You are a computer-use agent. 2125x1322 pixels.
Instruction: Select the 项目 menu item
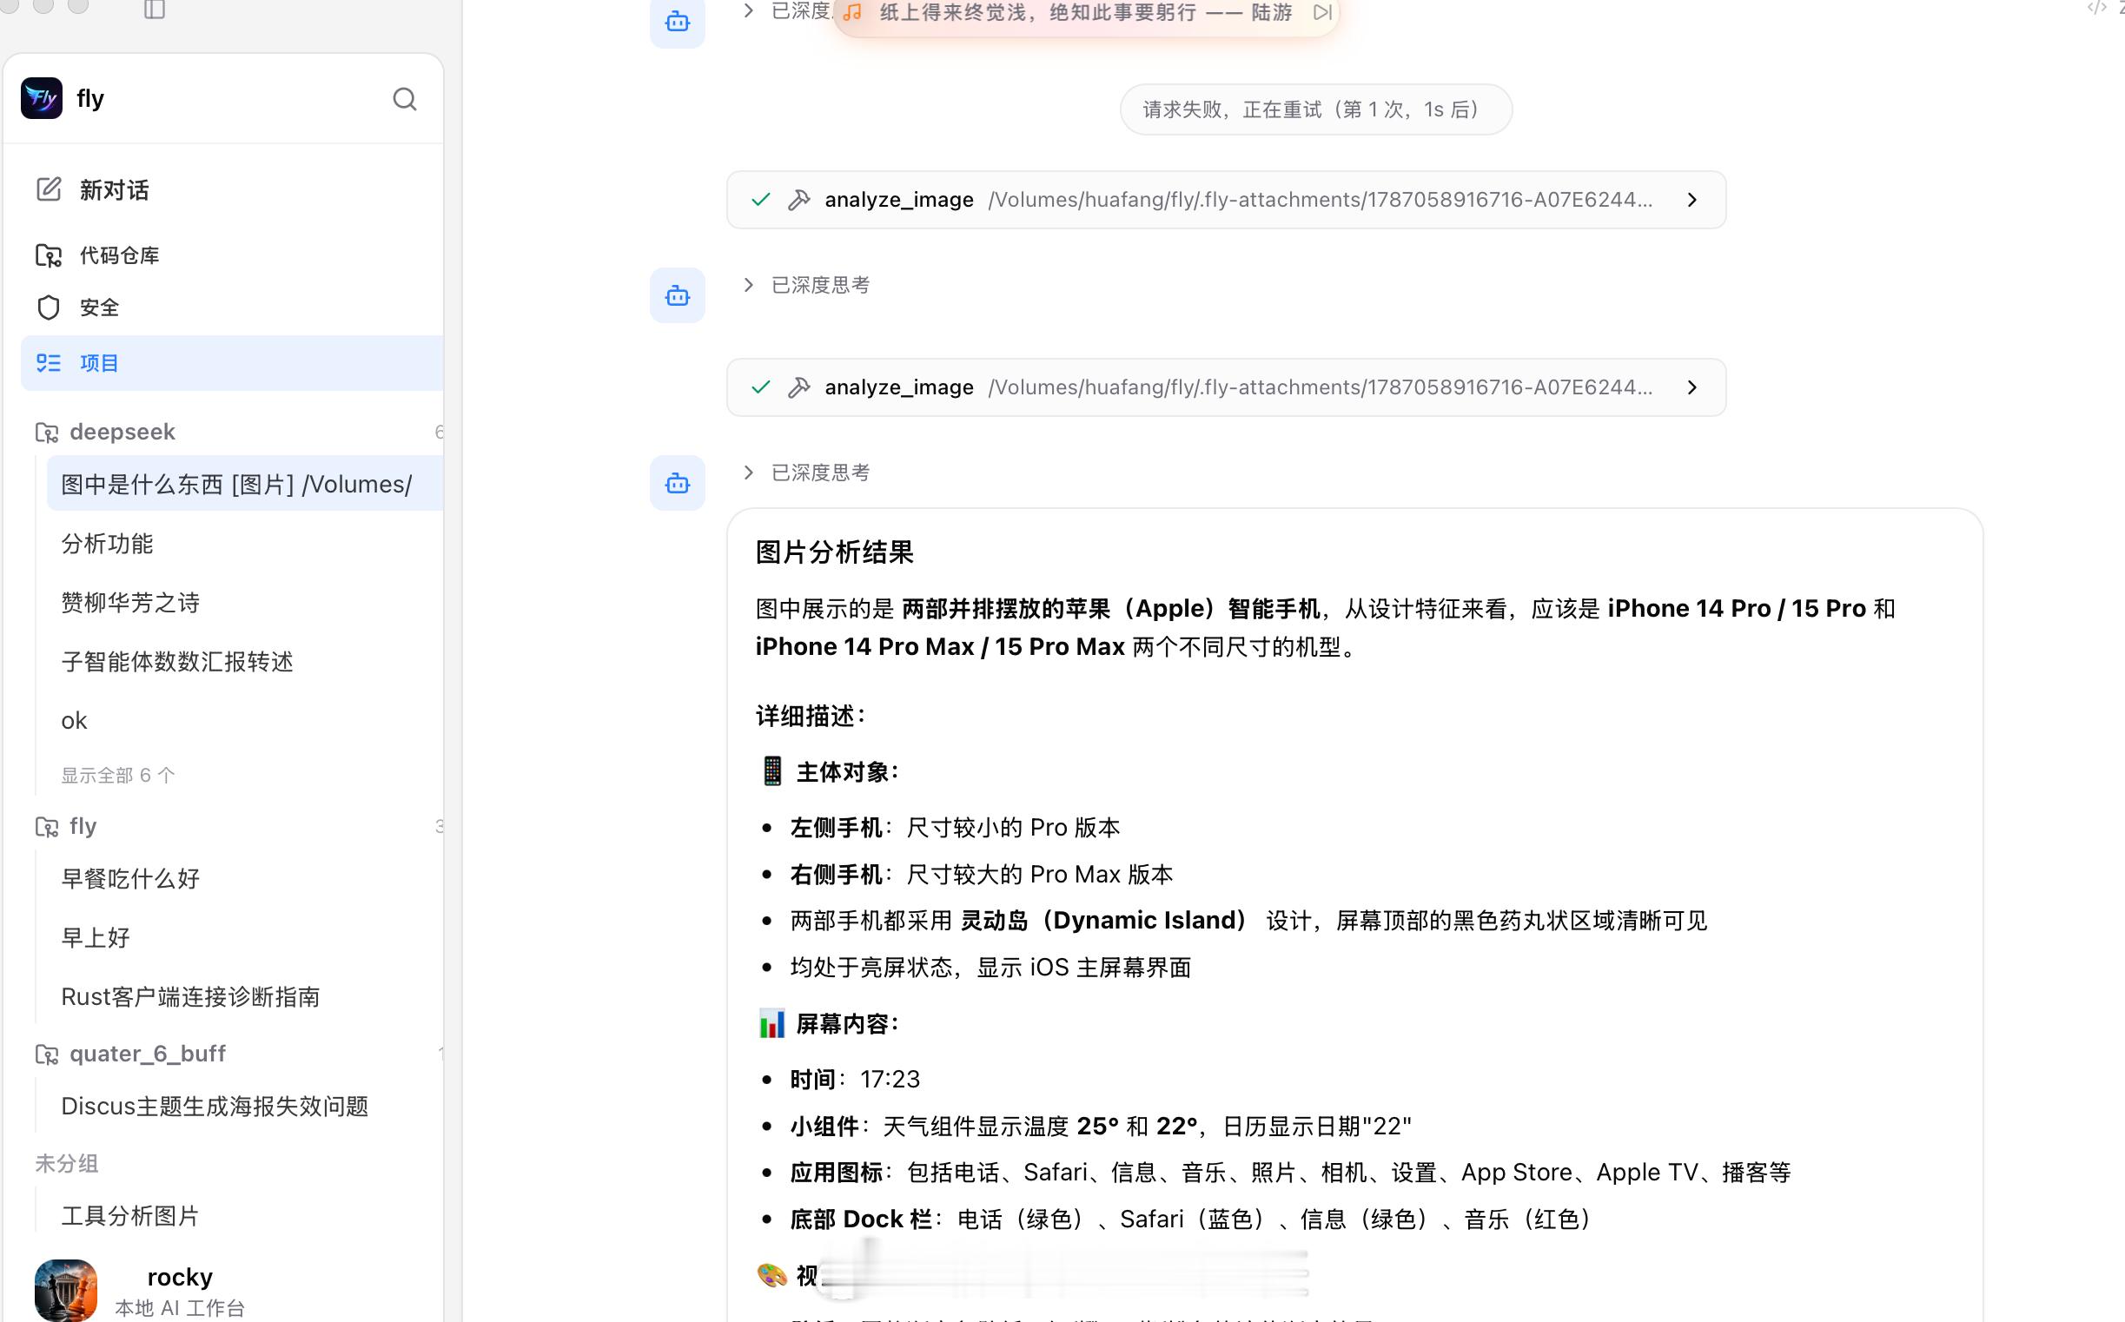[x=232, y=363]
